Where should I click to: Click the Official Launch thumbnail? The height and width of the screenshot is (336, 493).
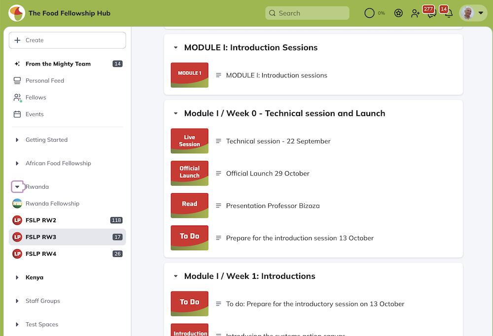[x=189, y=173]
